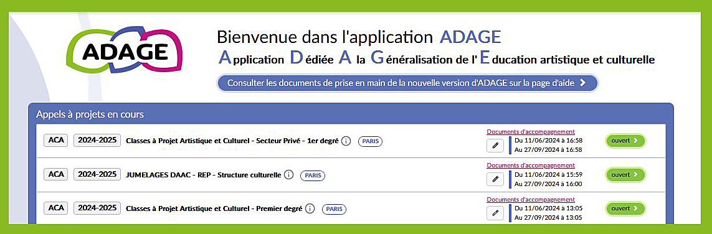Click 'ouvert' button for Premier degré project

click(x=625, y=208)
